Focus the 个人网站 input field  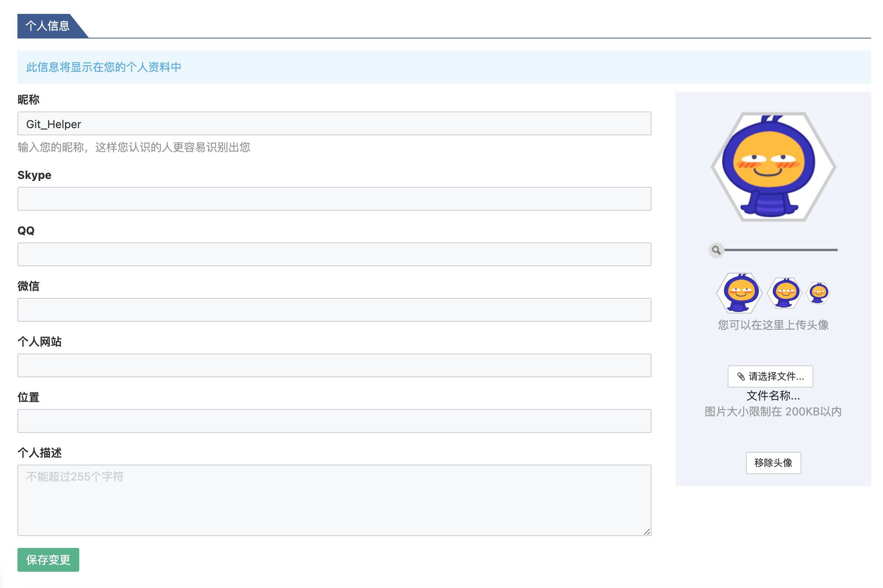(x=334, y=365)
